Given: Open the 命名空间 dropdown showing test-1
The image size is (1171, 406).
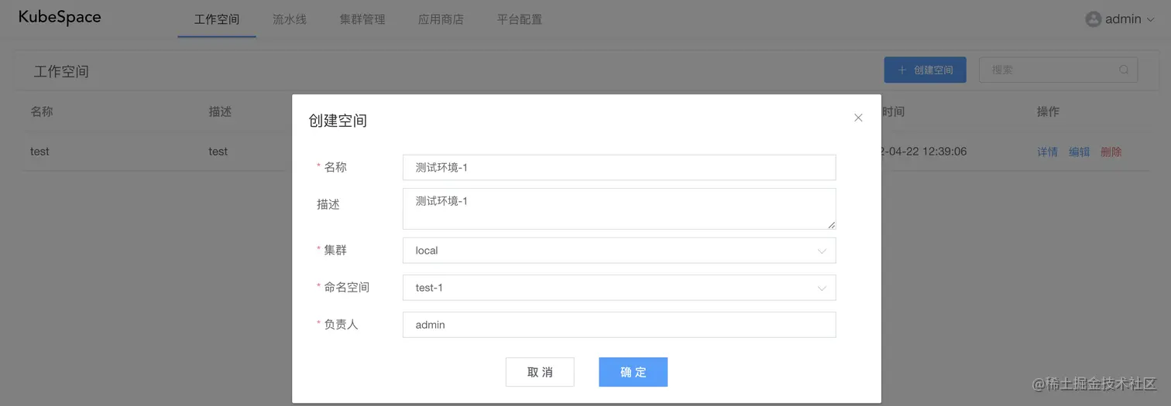Looking at the screenshot, I should (x=619, y=288).
